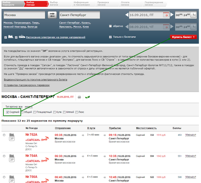Select train № 756А radio button
The image size is (201, 183).
click(4, 177)
